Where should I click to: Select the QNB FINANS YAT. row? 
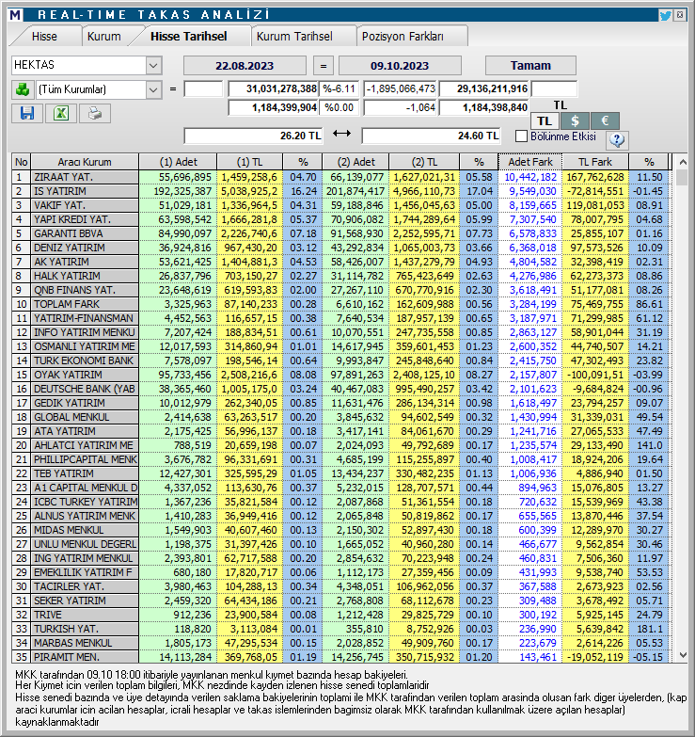341,290
